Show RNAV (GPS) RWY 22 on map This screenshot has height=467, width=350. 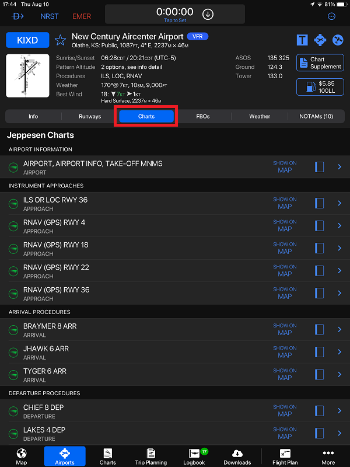pos(285,270)
